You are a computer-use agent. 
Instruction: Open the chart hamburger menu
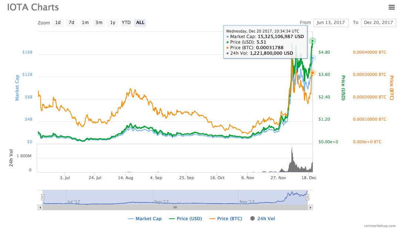click(x=391, y=7)
